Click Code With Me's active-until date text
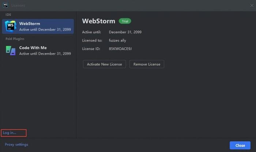The width and height of the screenshot is (256, 152). (x=45, y=54)
